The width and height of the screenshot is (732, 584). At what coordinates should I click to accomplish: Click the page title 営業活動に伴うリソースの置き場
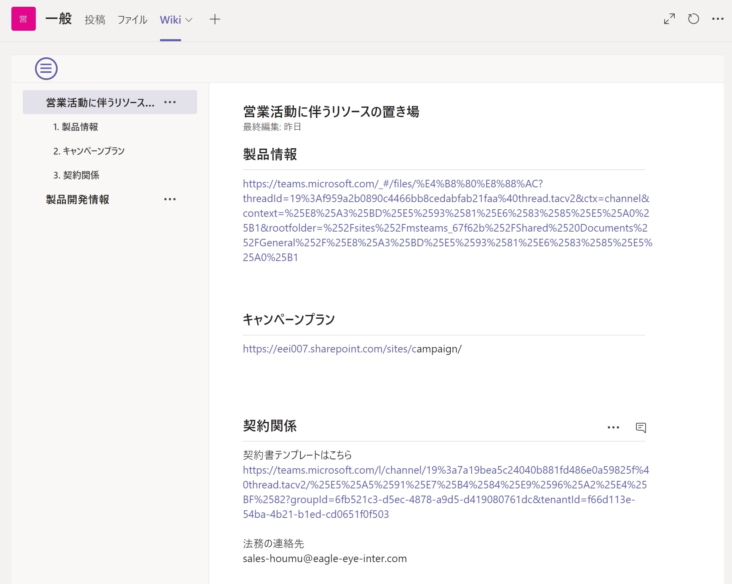click(x=331, y=112)
